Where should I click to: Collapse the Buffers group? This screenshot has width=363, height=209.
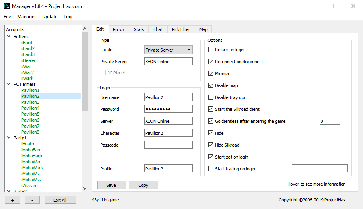(x=9, y=37)
